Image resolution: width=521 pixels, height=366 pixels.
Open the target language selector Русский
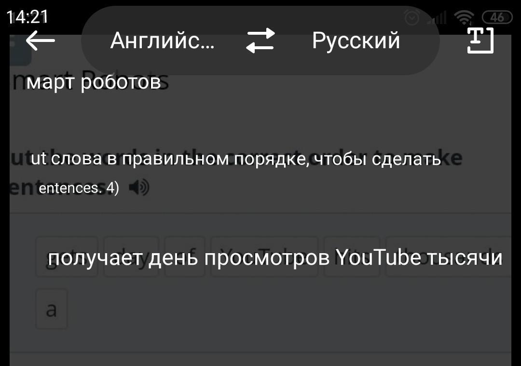[356, 41]
